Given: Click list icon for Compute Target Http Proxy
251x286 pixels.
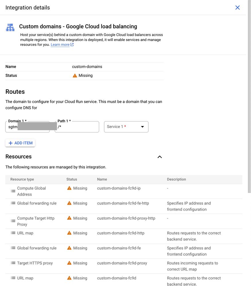Looking at the screenshot, I should [13, 221].
